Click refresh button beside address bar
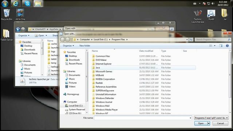 [191, 40]
